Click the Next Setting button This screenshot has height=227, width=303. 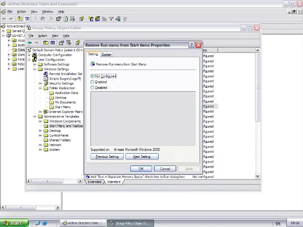click(x=142, y=157)
